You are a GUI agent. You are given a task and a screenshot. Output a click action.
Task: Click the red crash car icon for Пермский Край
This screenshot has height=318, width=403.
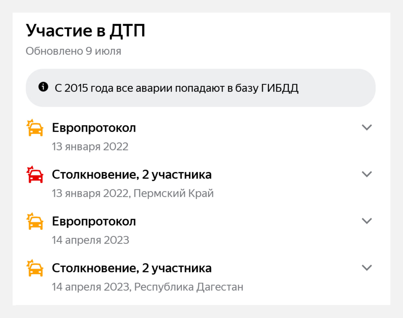pos(35,174)
